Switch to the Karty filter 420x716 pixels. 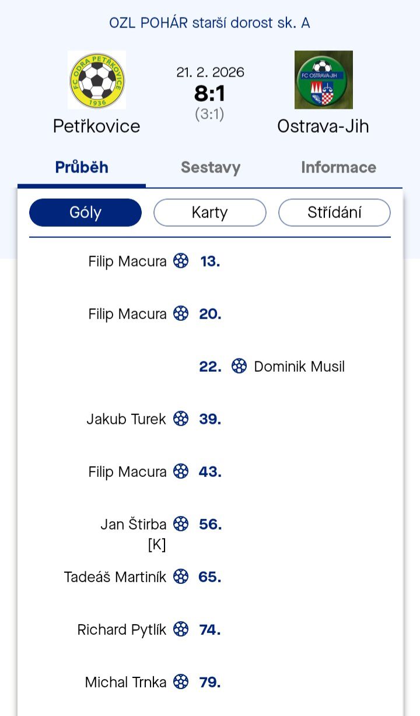tap(209, 212)
